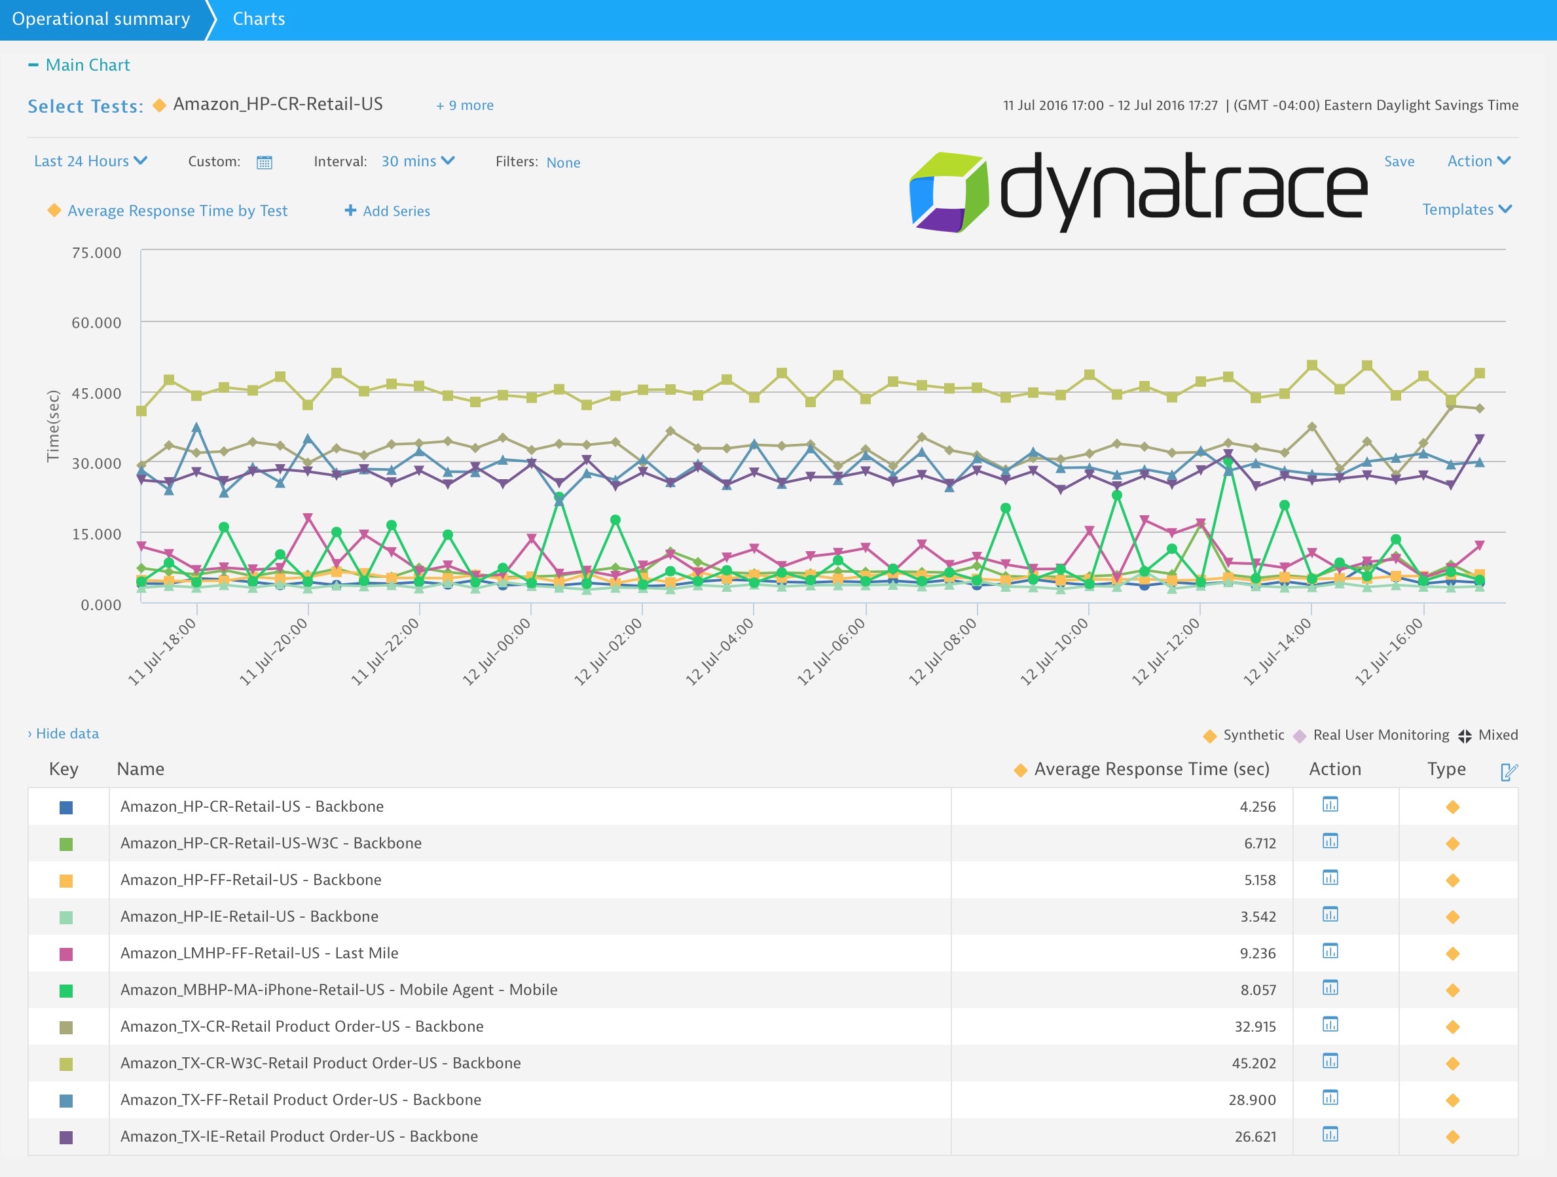Click green swatch for Amazon_MBHP-MA-iPhone row
The width and height of the screenshot is (1557, 1177).
coord(66,990)
